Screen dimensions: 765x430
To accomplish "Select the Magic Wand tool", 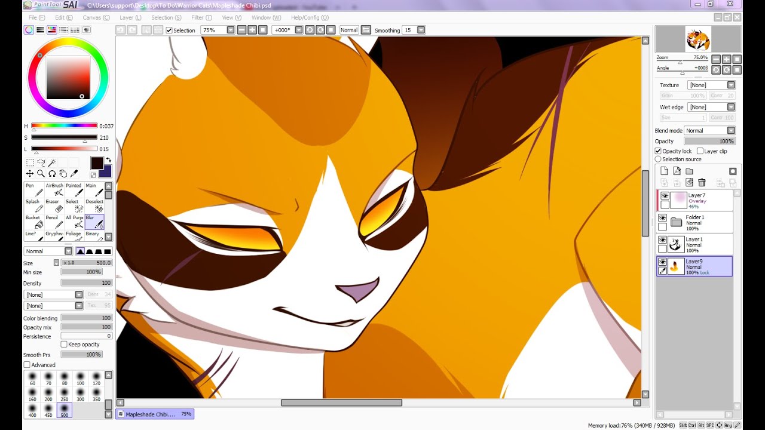I will point(52,162).
